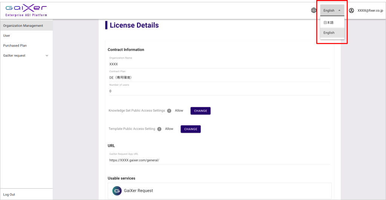Click info icon beside Knowledge Set Public Access
This screenshot has width=386, height=200.
point(169,111)
